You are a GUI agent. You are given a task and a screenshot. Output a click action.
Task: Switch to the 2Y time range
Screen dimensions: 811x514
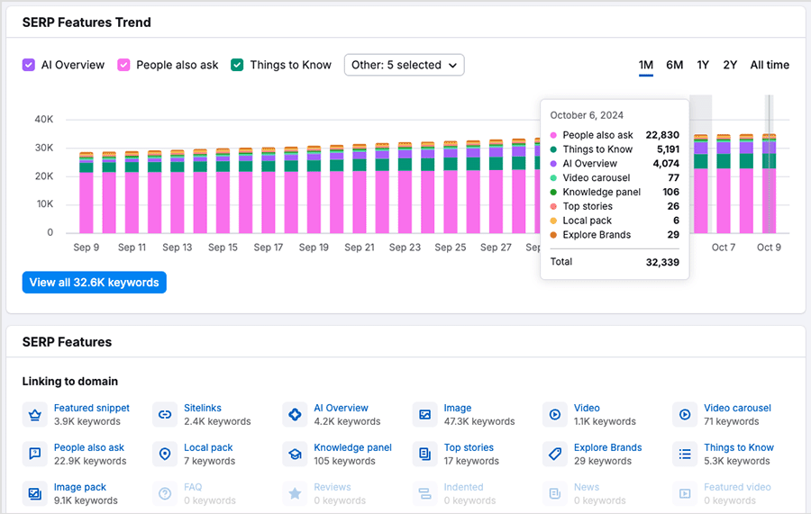(x=730, y=65)
